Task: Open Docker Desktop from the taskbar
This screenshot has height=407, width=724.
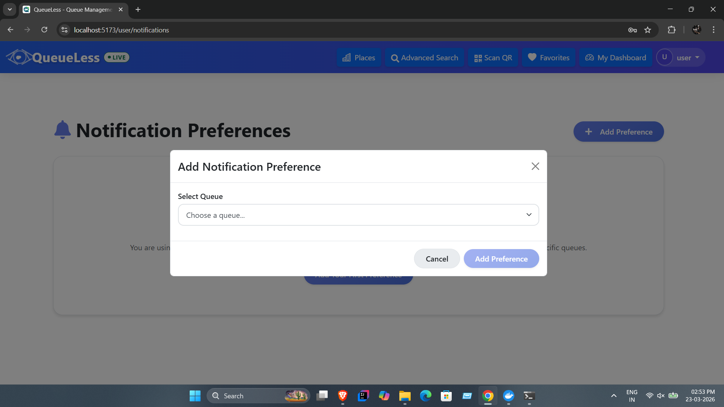Action: [x=509, y=396]
